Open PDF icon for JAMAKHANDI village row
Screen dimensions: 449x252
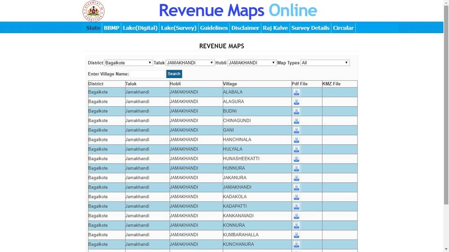pos(296,187)
